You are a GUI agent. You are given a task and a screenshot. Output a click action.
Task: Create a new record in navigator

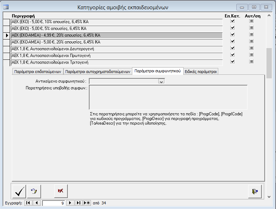pyautogui.click(x=87, y=203)
